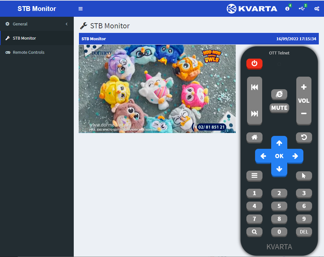Screen dimensions: 324x257
Task: Tap number 8 on the remote keypad
Action: point(279,219)
